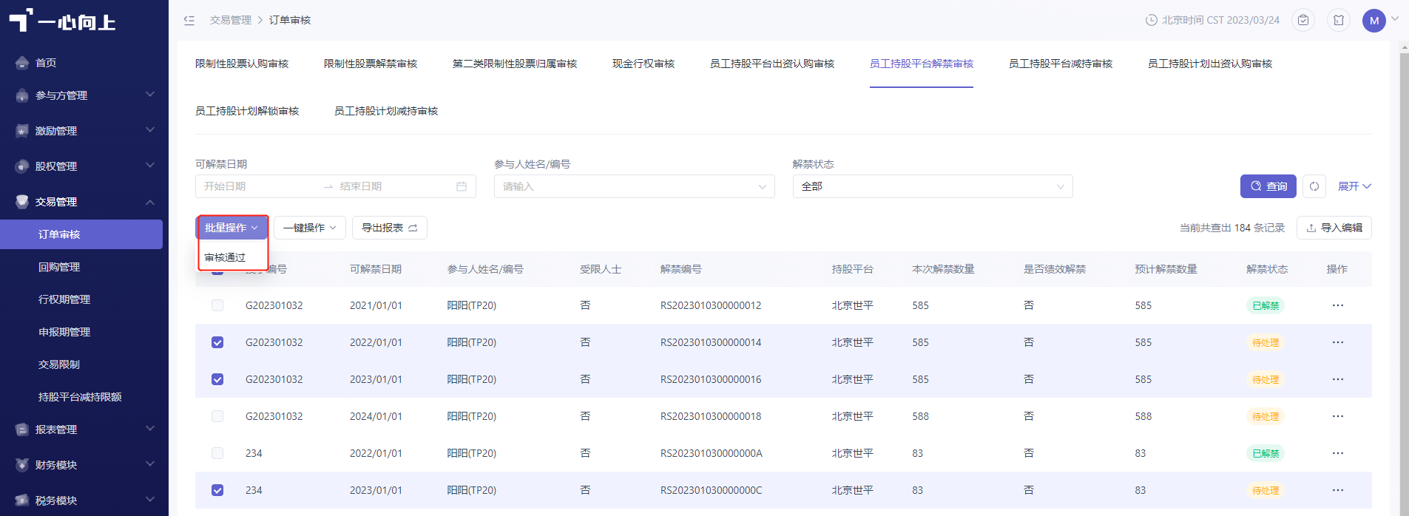Collapse the 交易管理 menu

pyautogui.click(x=150, y=202)
